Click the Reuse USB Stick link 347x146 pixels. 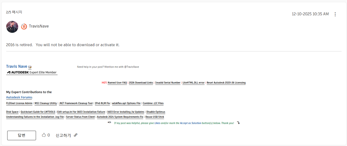155,117
